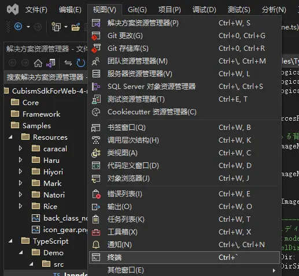The width and height of the screenshot is (299, 276).
Task: Select the Samples folder in the tree
Action: [x=37, y=126]
